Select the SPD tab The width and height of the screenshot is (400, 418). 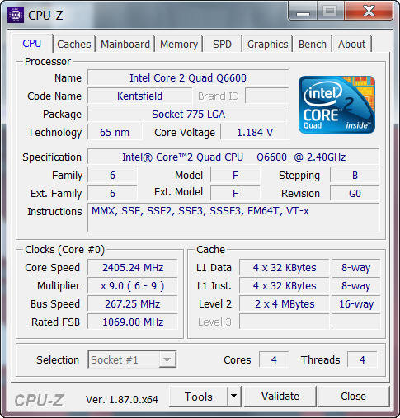222,44
